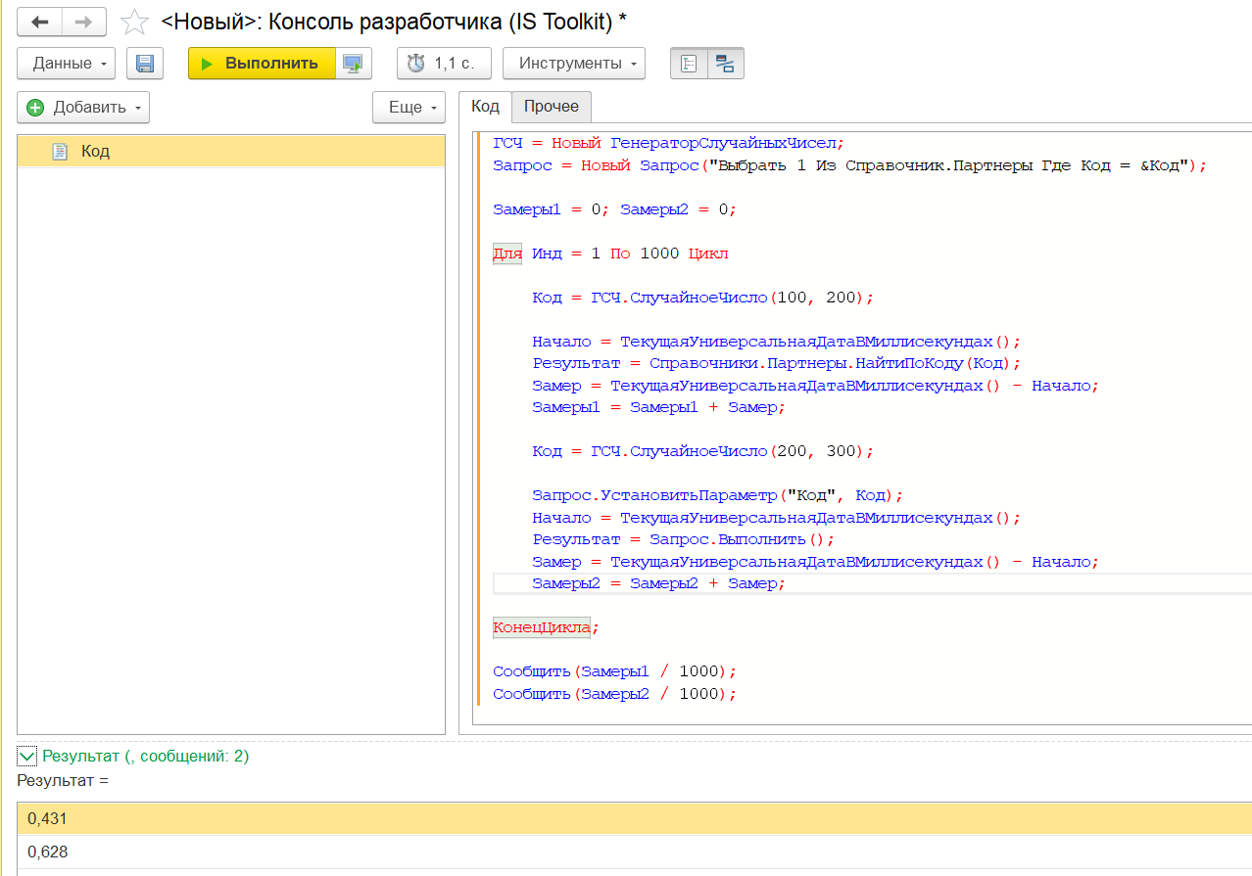
Task: Select the Код item in list
Action: click(x=231, y=151)
